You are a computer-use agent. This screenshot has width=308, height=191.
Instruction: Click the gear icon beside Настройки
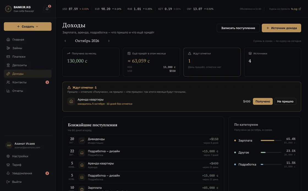click(x=8, y=156)
